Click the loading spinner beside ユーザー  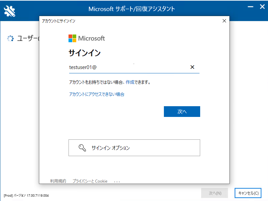click(10, 39)
